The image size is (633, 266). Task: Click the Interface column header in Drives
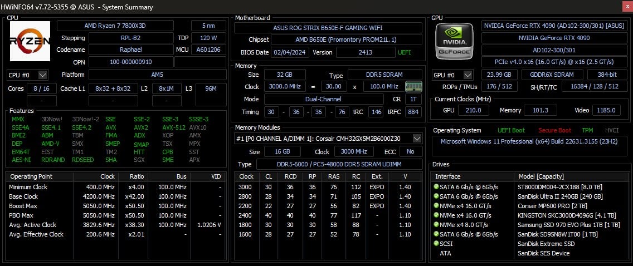pyautogui.click(x=473, y=176)
